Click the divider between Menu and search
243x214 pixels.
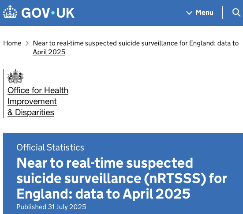[223, 12]
